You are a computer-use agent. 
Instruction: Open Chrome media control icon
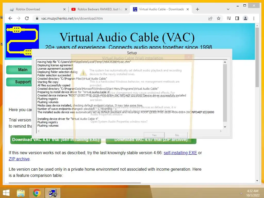[x=229, y=18]
